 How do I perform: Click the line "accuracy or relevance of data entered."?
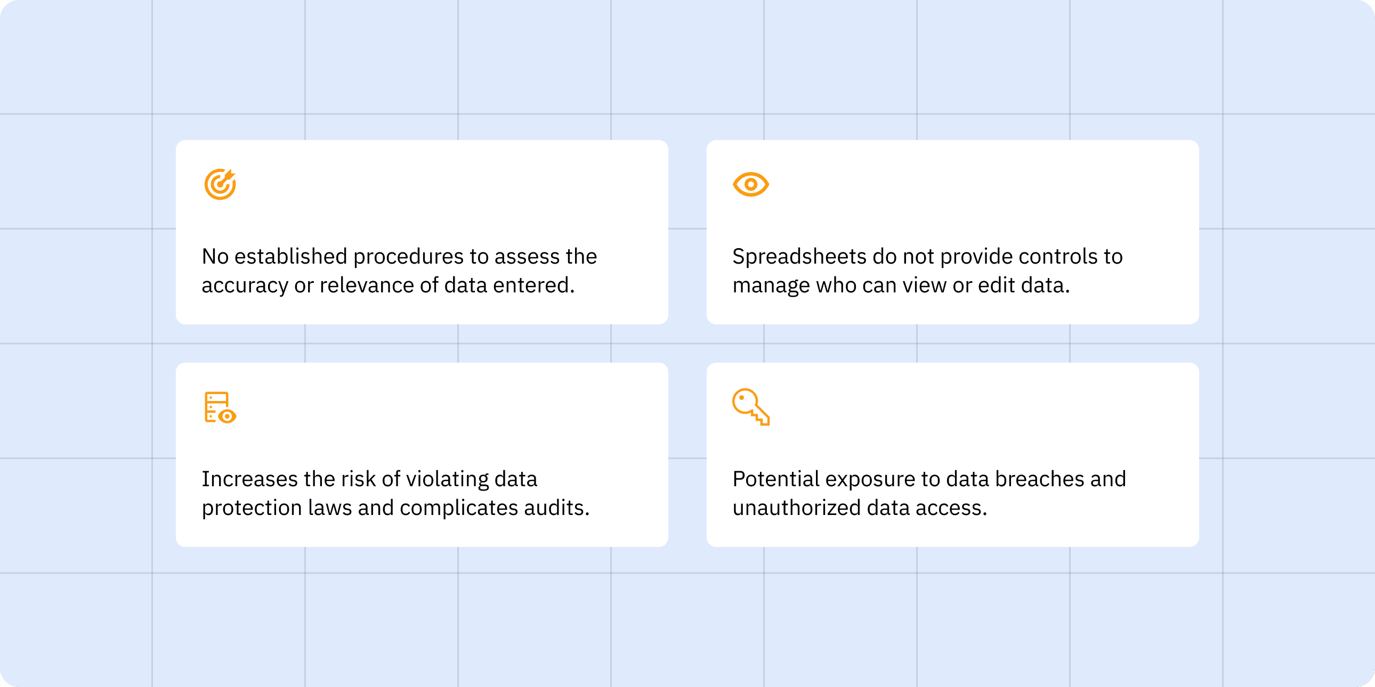[388, 285]
